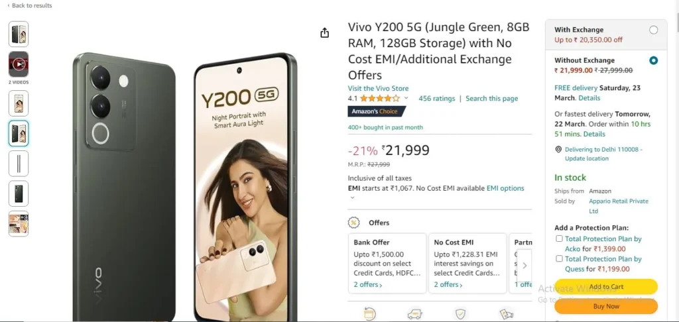Select the With Exchange radio option

pos(653,30)
